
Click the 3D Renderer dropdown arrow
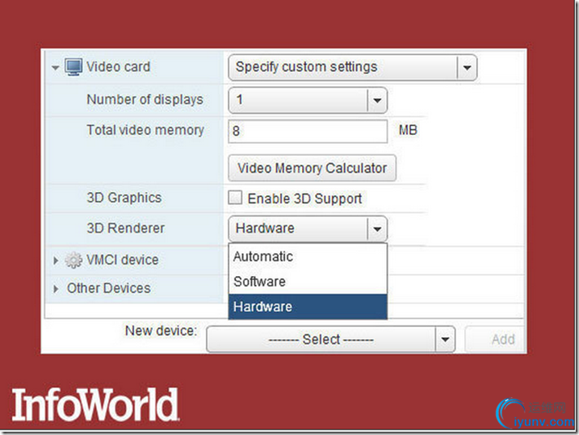tap(377, 228)
